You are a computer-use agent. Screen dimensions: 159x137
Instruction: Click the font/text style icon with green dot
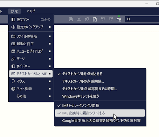[x=119, y=19]
